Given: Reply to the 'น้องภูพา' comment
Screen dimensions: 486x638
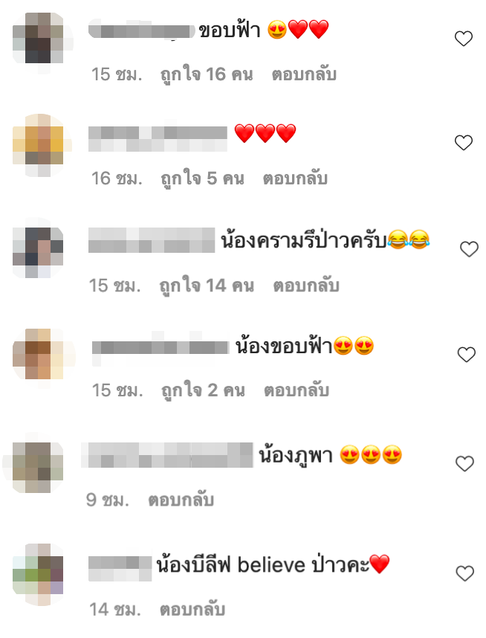Looking at the screenshot, I should click(x=181, y=500).
